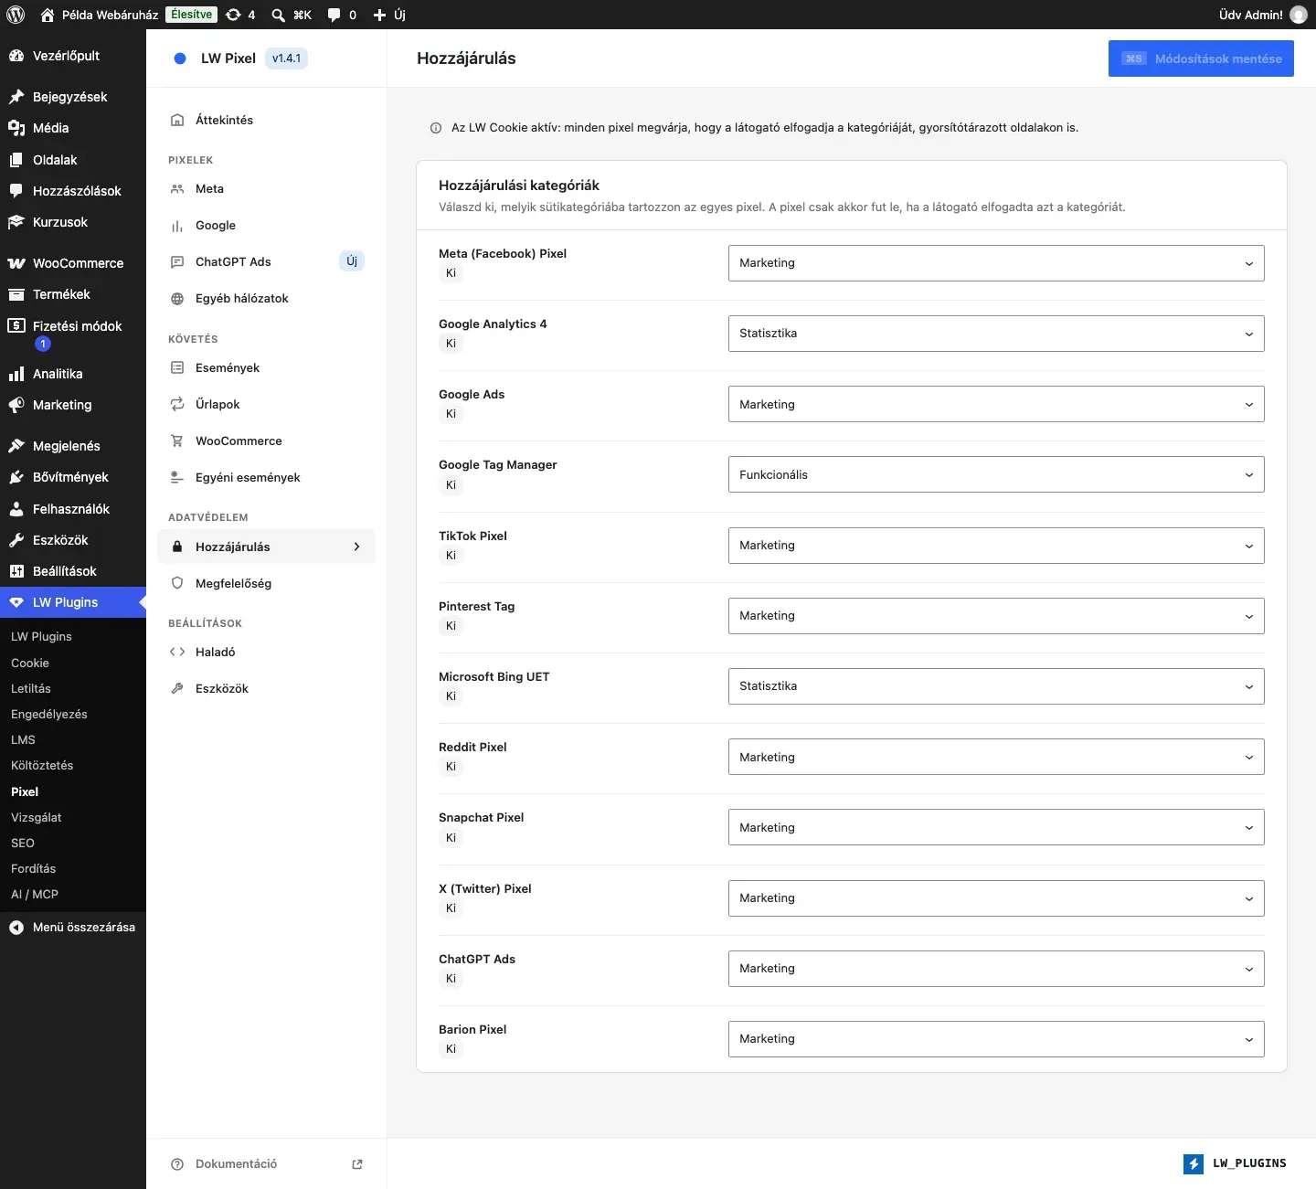Screen dimensions: 1316x1189
Task: Click the Űrlapok sync icon
Action: point(177,405)
